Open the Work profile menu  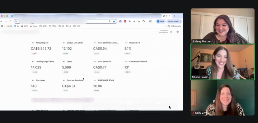[160, 22]
